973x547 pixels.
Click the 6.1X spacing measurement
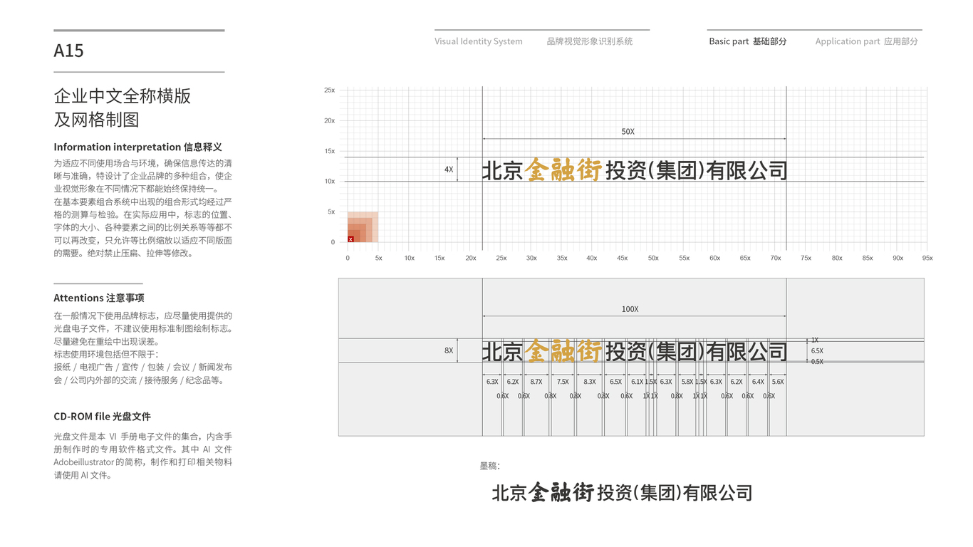(637, 382)
